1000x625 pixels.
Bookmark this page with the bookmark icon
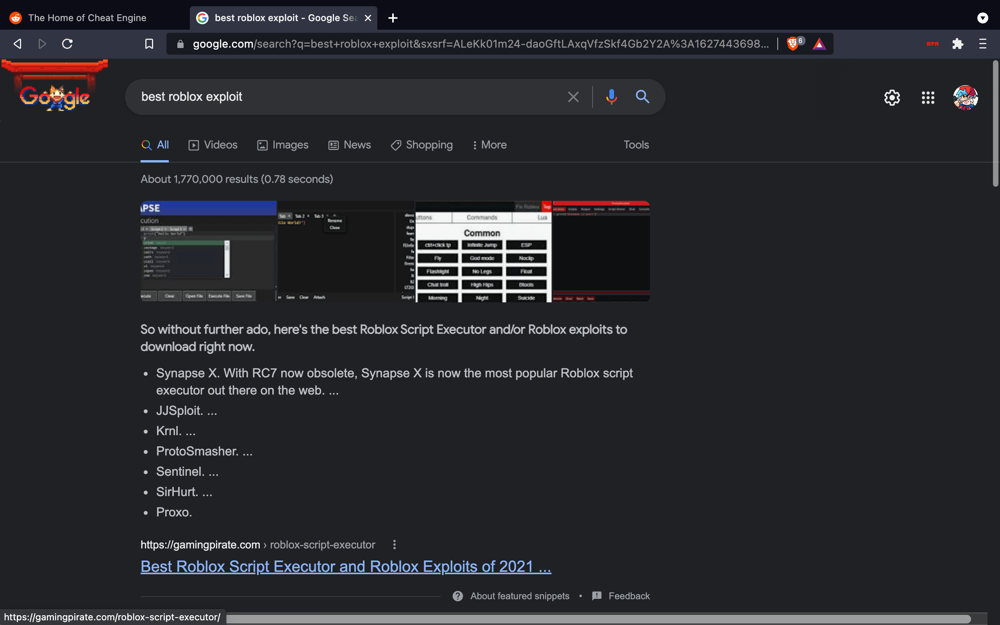(x=149, y=44)
